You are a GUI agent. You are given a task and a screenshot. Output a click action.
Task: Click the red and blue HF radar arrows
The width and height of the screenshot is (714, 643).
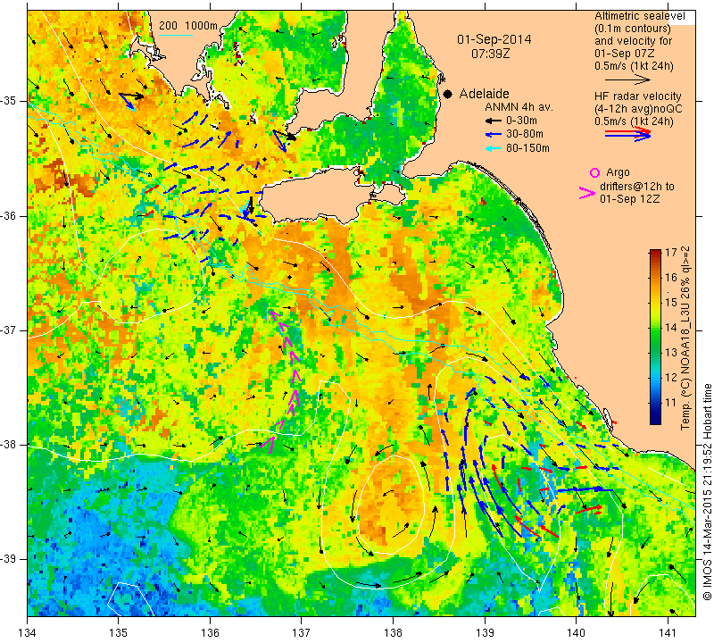pos(627,134)
